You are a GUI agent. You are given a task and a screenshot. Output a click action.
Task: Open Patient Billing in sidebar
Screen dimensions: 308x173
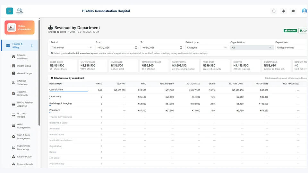(x=24, y=66)
